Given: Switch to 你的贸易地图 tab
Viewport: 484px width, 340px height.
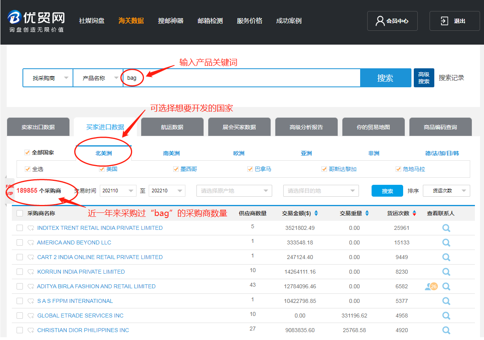Looking at the screenshot, I should click(x=374, y=127).
